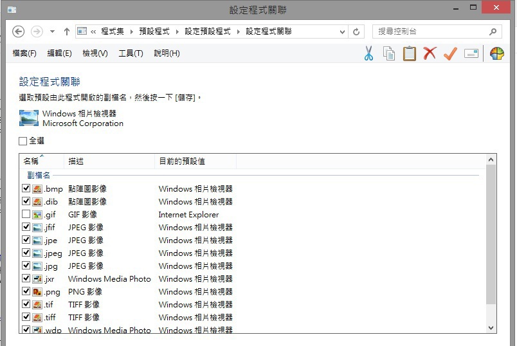Click the 程式集 breadcrumb link
The height and width of the screenshot is (346, 517).
113,32
